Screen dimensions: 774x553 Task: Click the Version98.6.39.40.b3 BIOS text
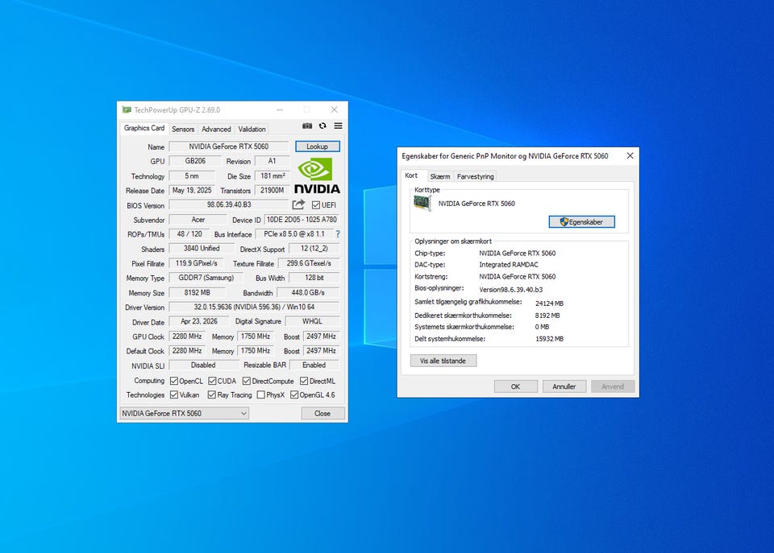pyautogui.click(x=511, y=290)
